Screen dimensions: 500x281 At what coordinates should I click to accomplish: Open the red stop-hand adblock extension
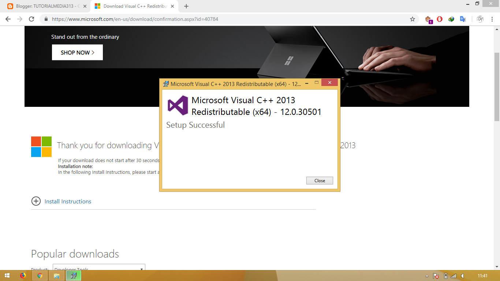click(440, 19)
